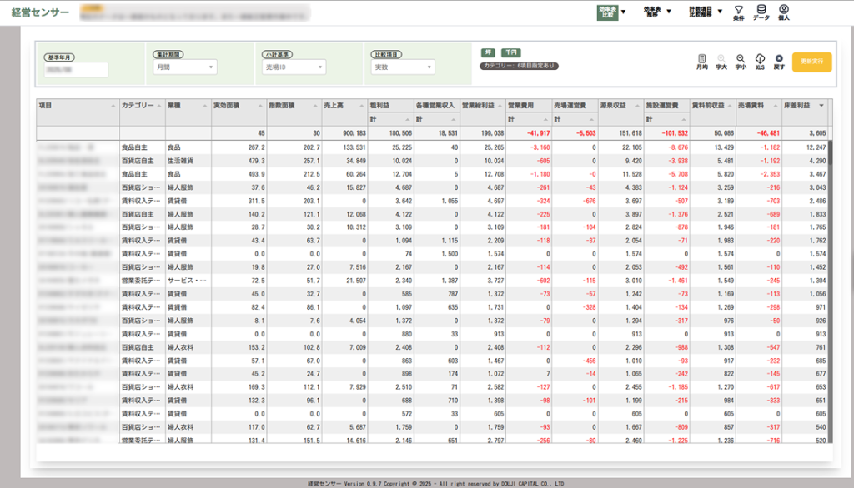Screen dimensions: 854x488
Task: Click the 戻す reset icon
Action: click(x=779, y=61)
